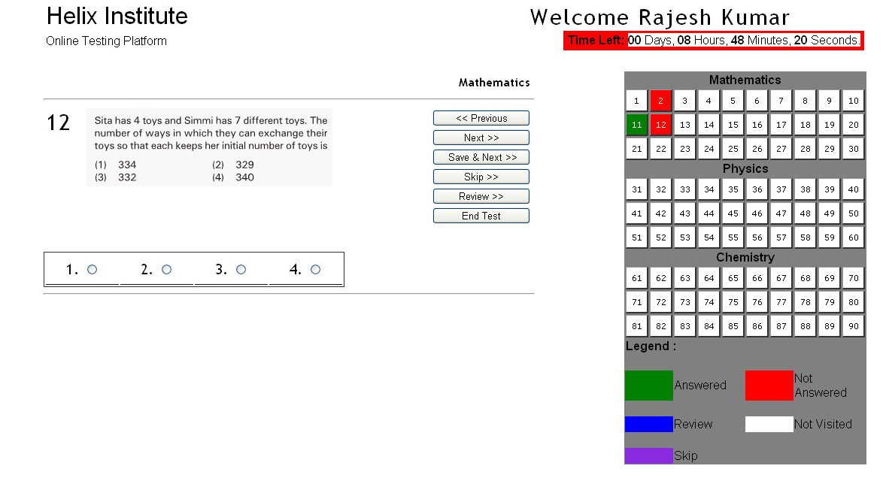Go to Mathematics question 20
The height and width of the screenshot is (484, 883).
pyautogui.click(x=853, y=125)
